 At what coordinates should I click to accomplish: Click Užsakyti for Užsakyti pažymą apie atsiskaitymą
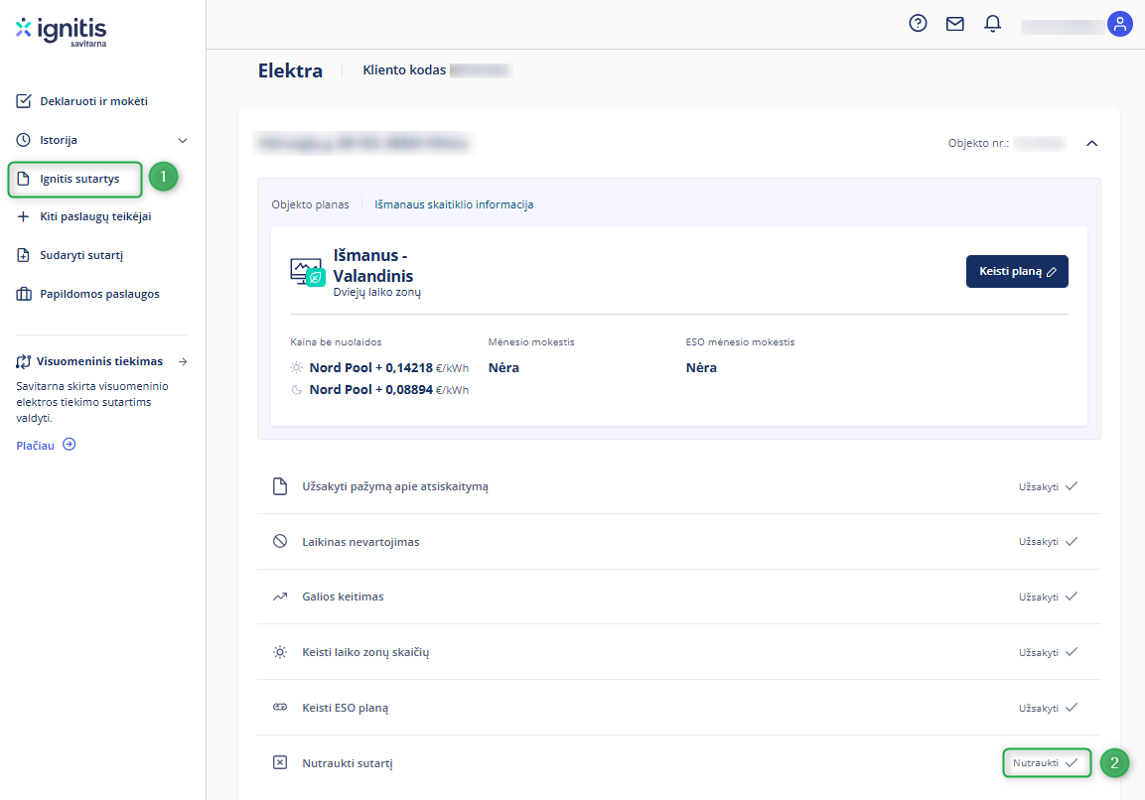1048,486
